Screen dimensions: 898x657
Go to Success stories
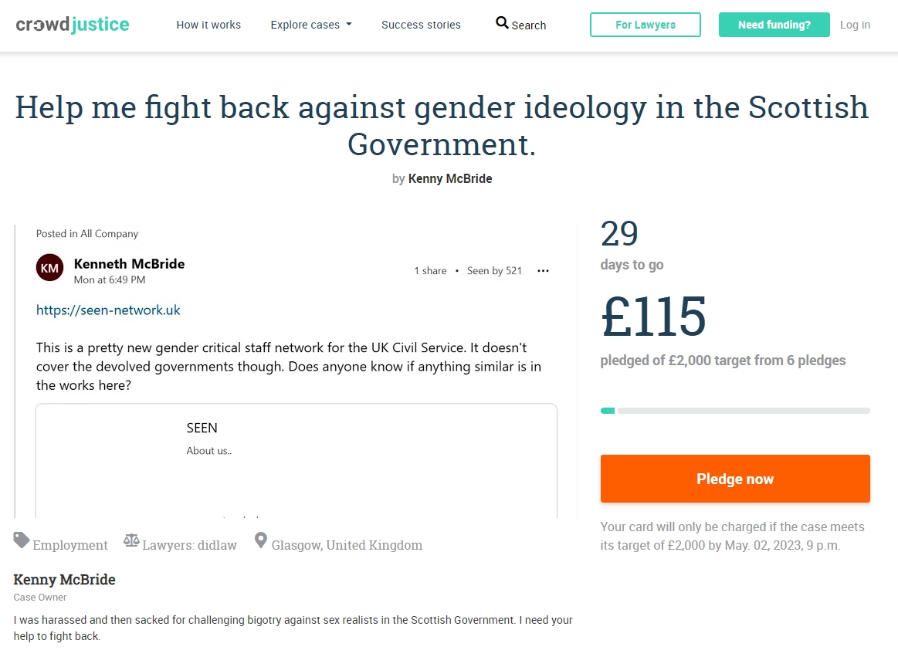tap(421, 25)
